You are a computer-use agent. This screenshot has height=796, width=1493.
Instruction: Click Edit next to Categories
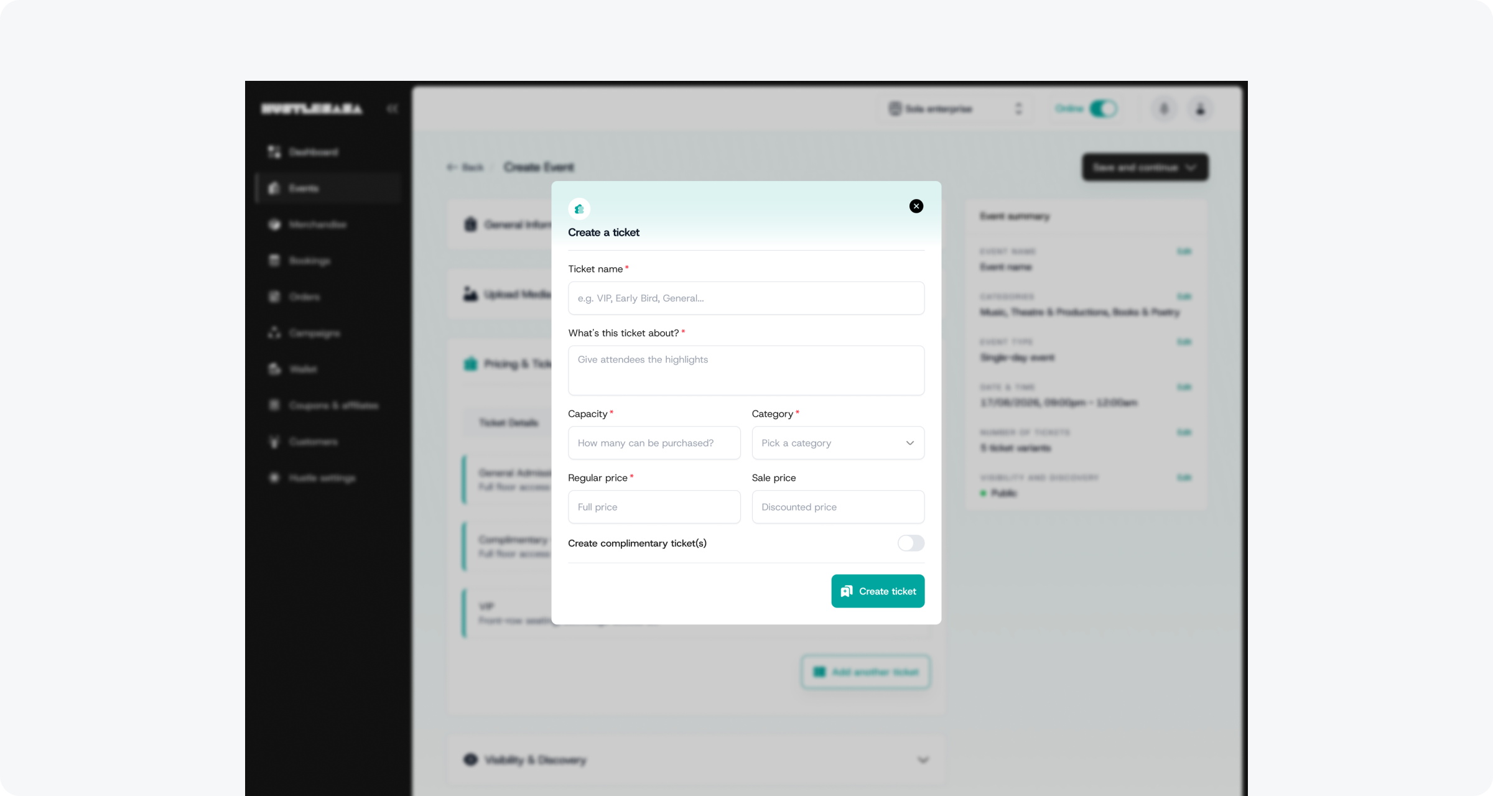click(1184, 297)
